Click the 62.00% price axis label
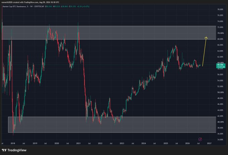The width and height of the screenshot is (228, 155). pyautogui.click(x=220, y=57)
